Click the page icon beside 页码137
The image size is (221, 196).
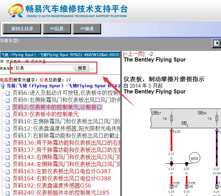click(7, 150)
